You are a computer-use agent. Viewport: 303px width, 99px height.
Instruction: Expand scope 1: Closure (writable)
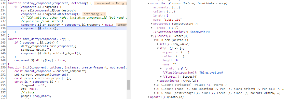pyautogui.click(x=155, y=85)
